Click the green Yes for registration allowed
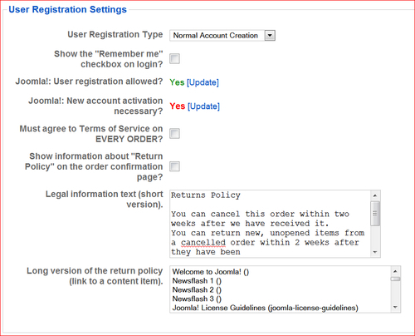Image resolution: width=415 pixels, height=336 pixels. (177, 82)
